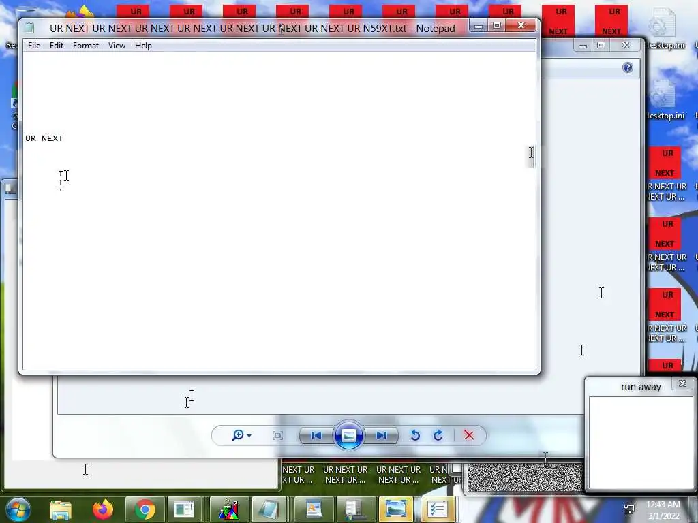Click the computer tower taskbar icon

pyautogui.click(x=355, y=509)
